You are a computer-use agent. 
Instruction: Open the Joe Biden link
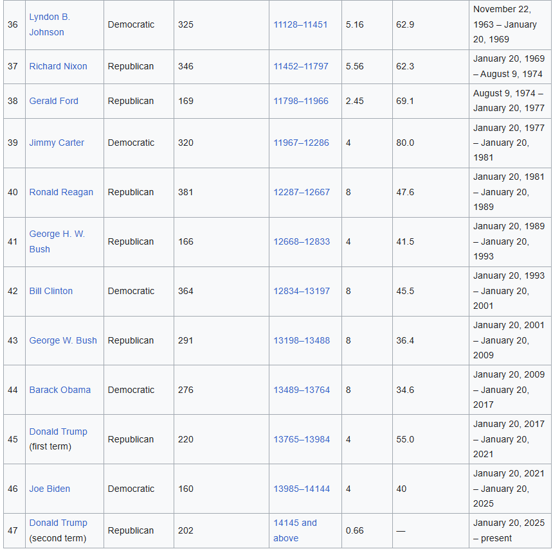[x=50, y=489]
